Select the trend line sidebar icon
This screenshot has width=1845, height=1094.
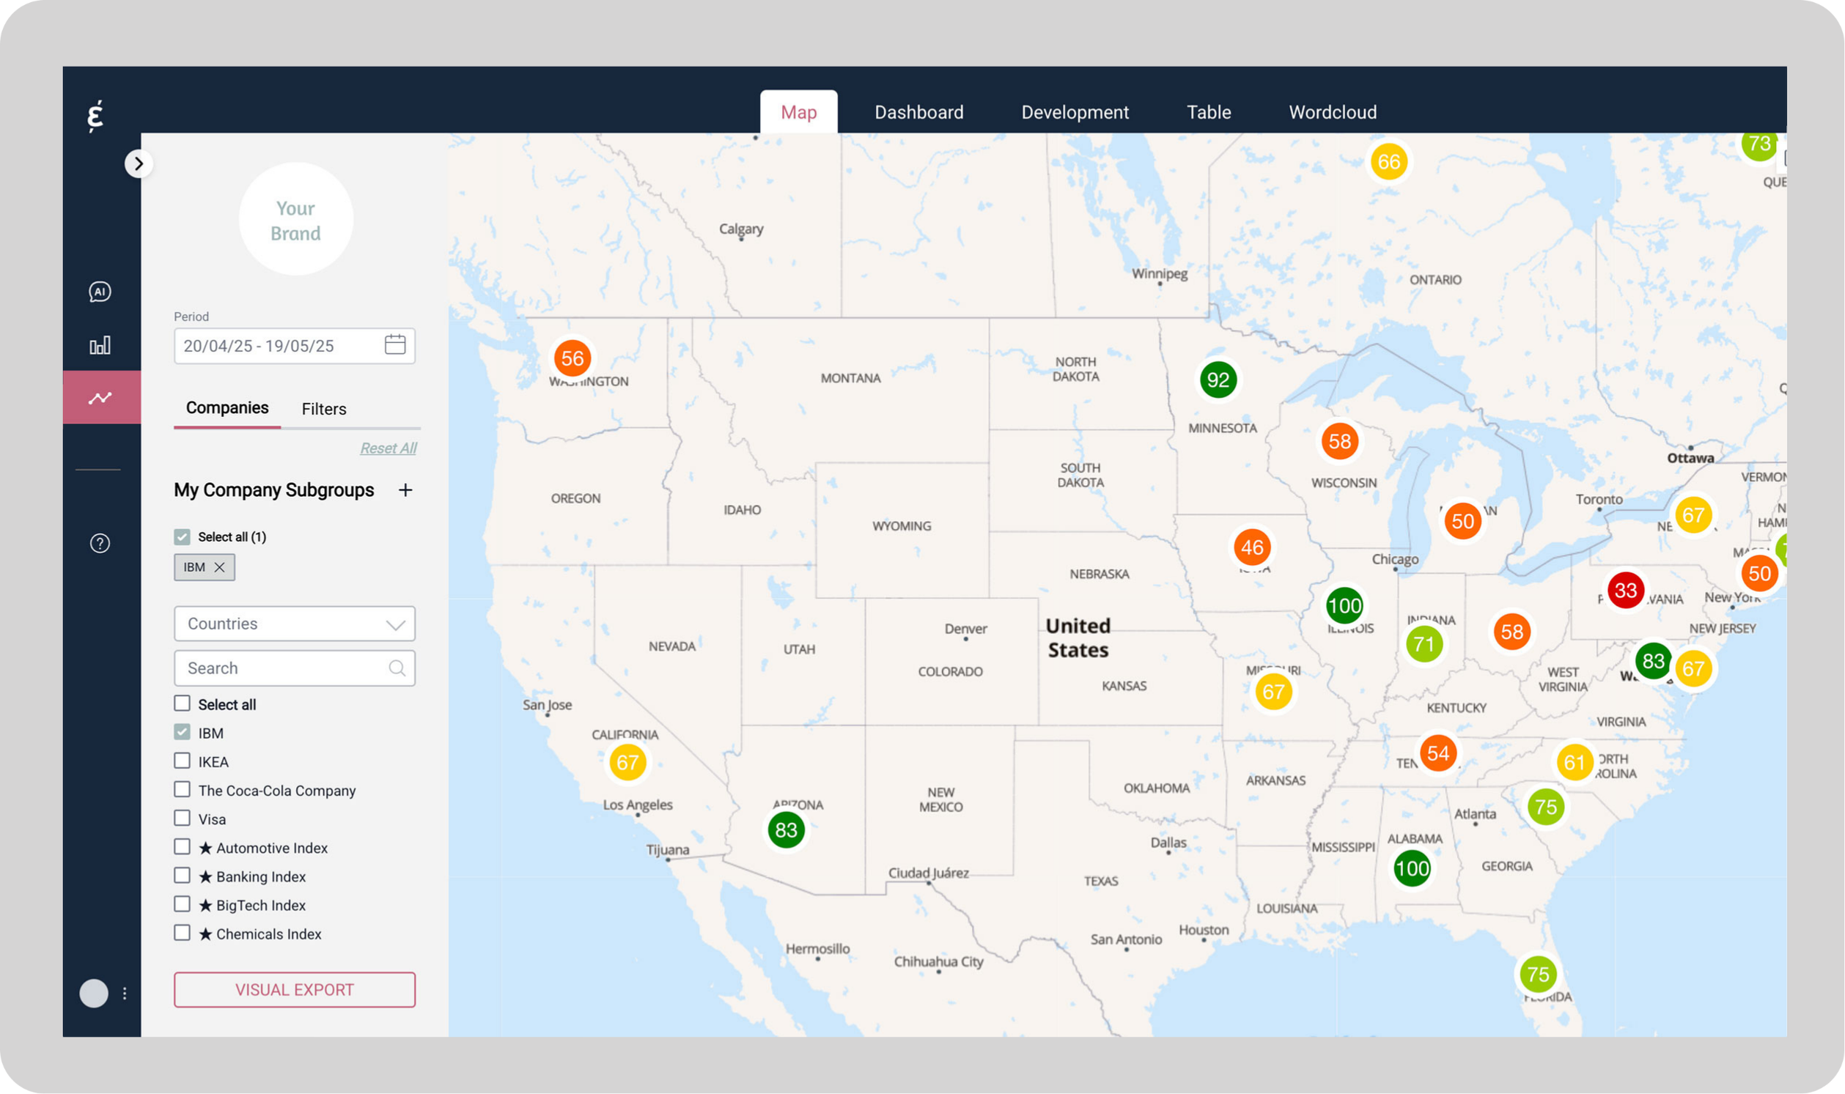100,398
